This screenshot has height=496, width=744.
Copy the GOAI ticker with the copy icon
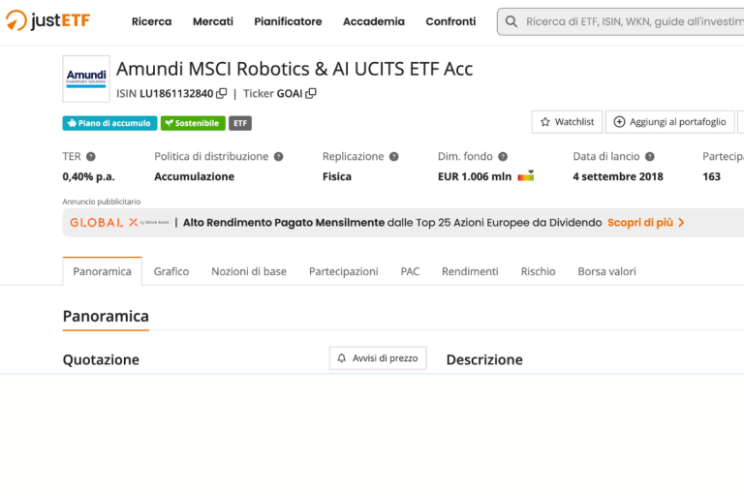(311, 94)
